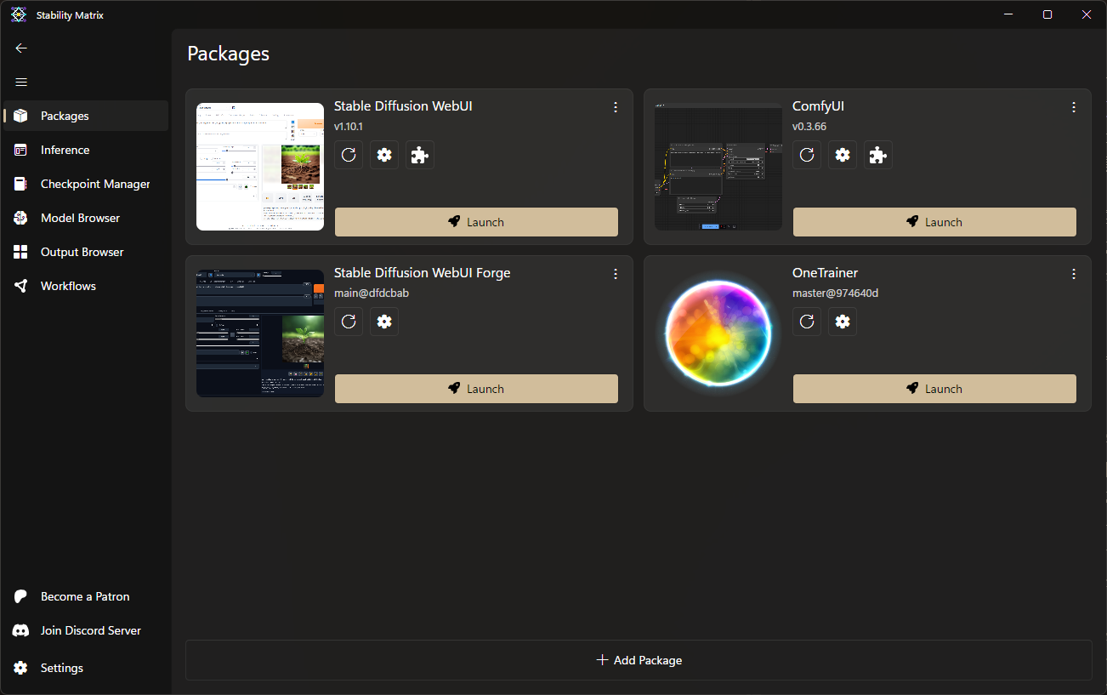The height and width of the screenshot is (695, 1107).
Task: Click the WebUI Forge preview thumbnail
Action: coord(260,333)
